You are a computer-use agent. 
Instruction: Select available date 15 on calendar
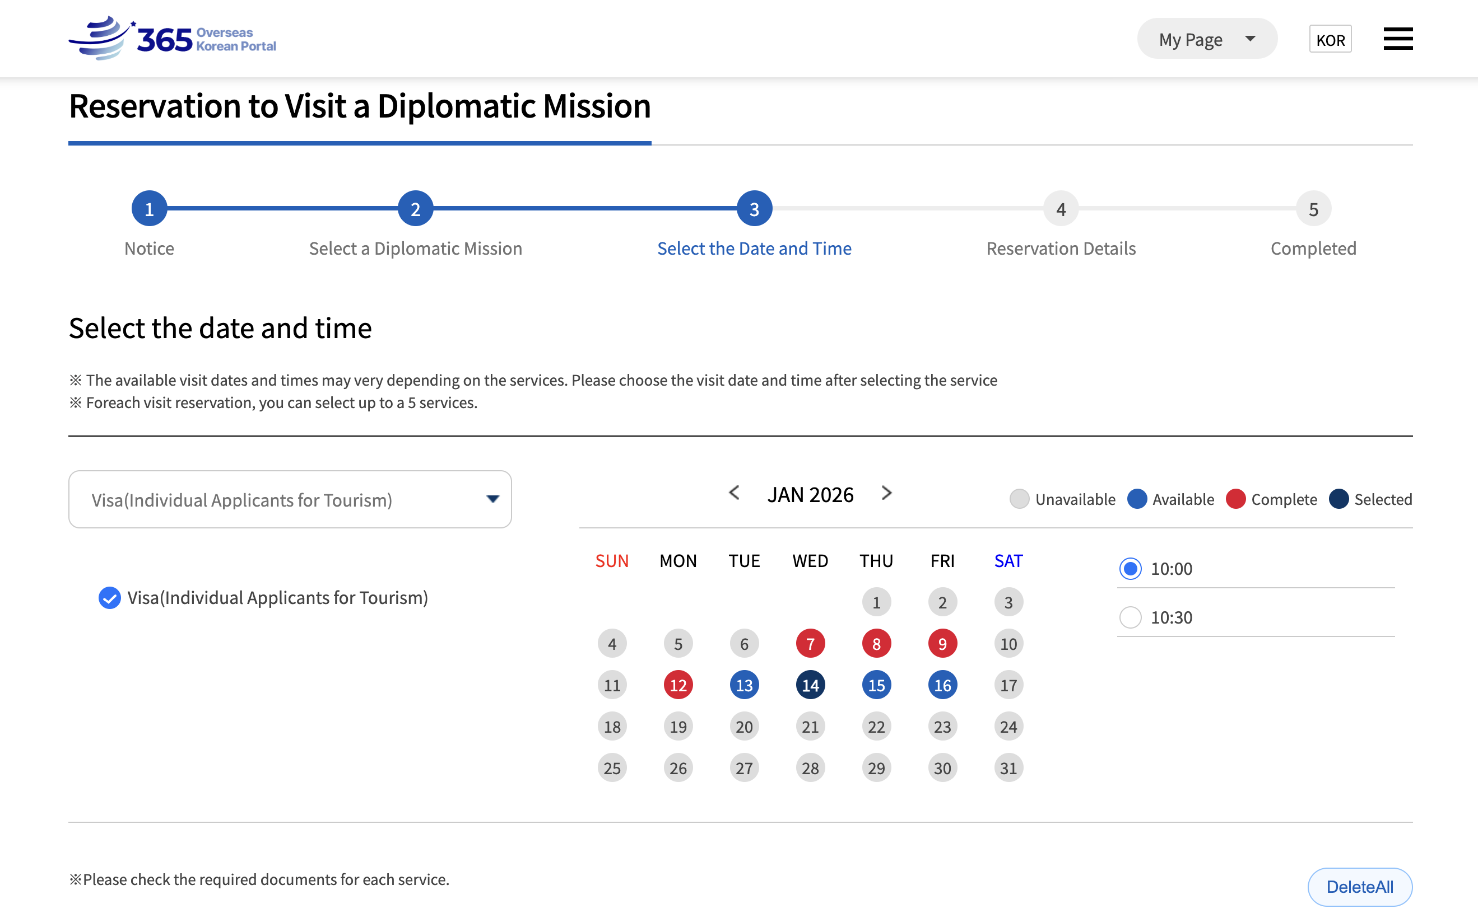876,685
